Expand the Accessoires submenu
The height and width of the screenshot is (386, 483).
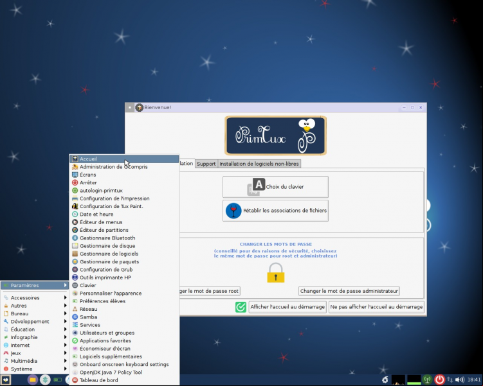tap(35, 298)
